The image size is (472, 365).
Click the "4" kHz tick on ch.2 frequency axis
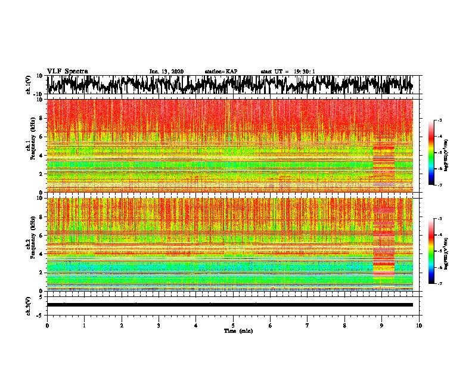[41, 254]
